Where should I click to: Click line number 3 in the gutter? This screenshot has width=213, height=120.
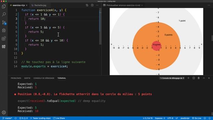point(16,19)
